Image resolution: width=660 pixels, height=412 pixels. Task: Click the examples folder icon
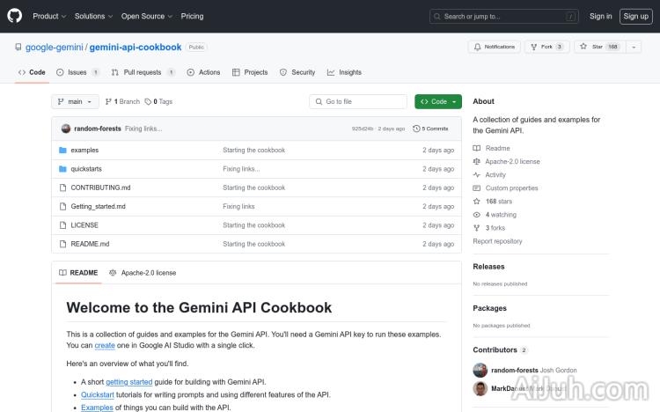click(x=62, y=150)
